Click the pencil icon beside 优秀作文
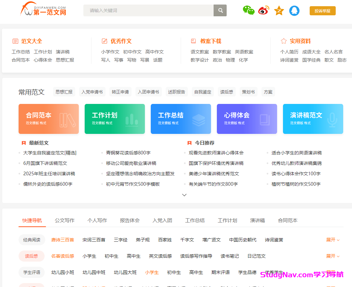 tap(105, 41)
